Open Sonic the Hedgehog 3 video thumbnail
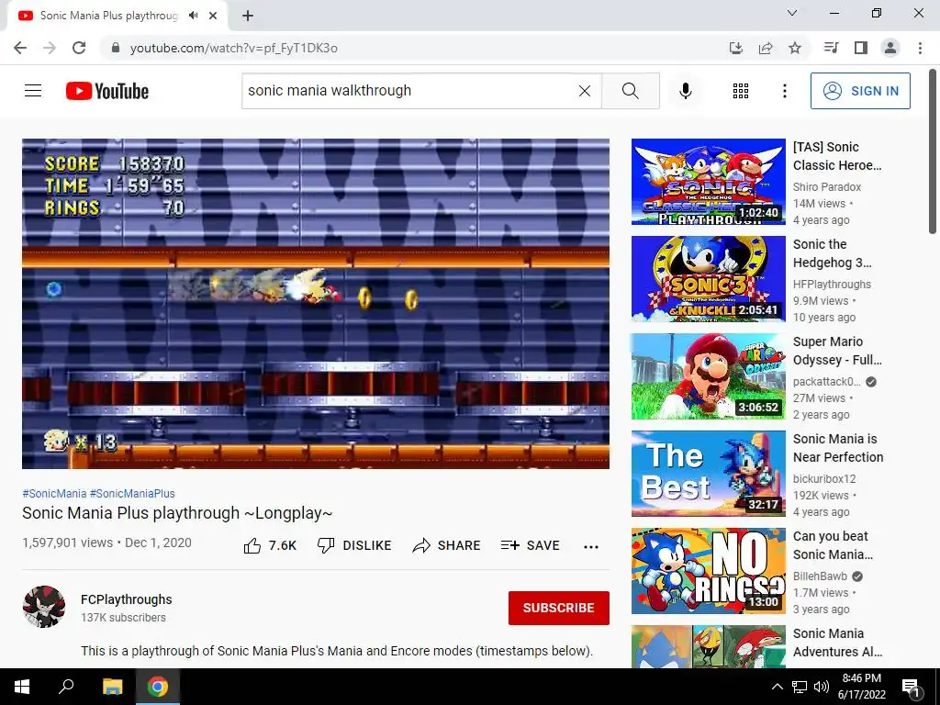This screenshot has width=940, height=705. [x=708, y=279]
